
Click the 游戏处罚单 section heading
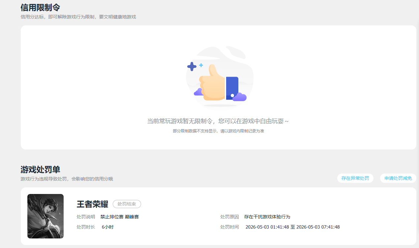click(x=40, y=170)
